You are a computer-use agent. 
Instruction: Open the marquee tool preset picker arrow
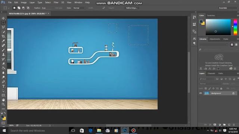click(x=9, y=8)
